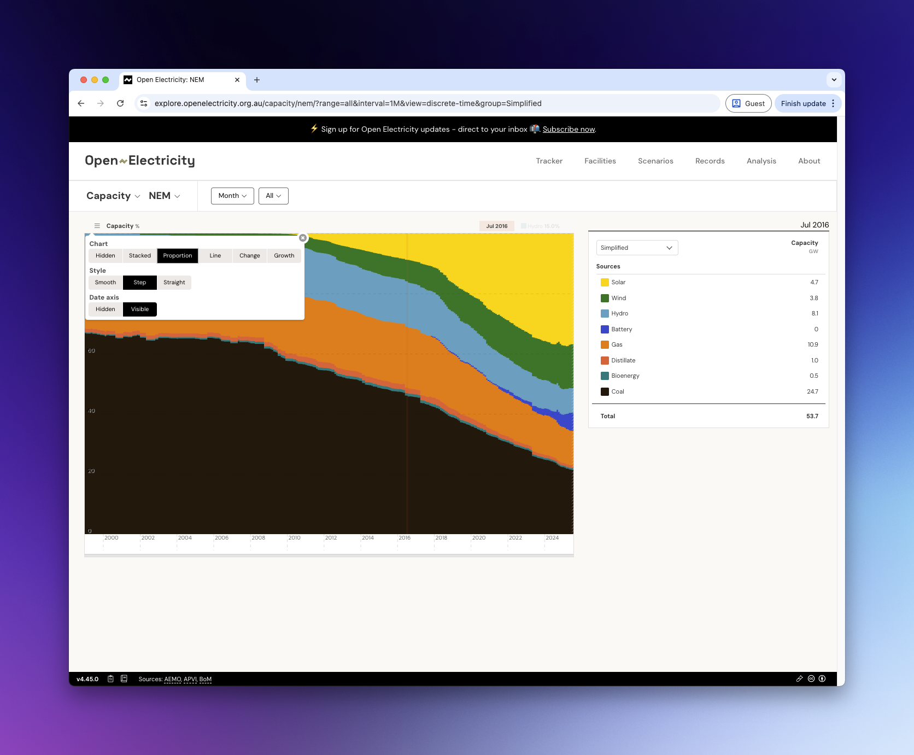Open Records in navigation
The width and height of the screenshot is (914, 755).
click(710, 161)
